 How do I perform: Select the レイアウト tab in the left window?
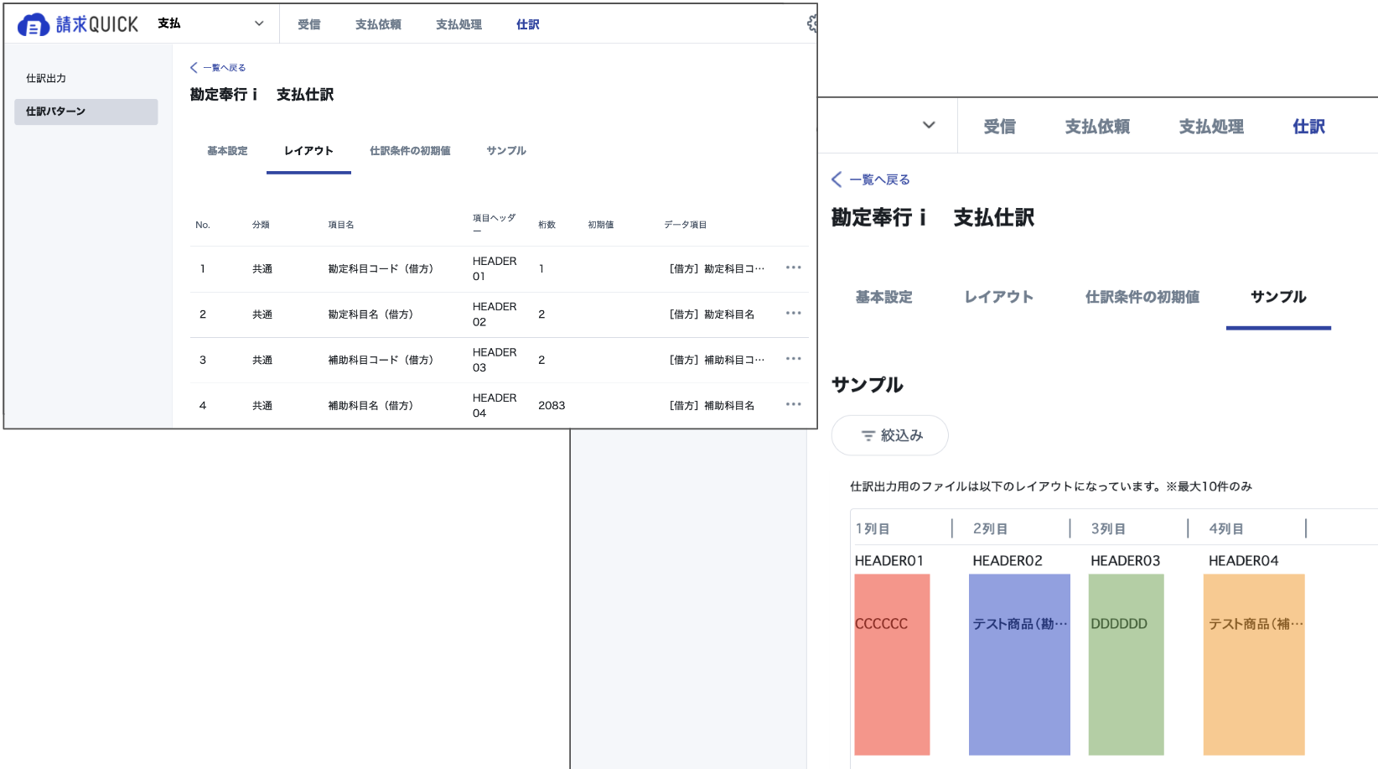[308, 151]
